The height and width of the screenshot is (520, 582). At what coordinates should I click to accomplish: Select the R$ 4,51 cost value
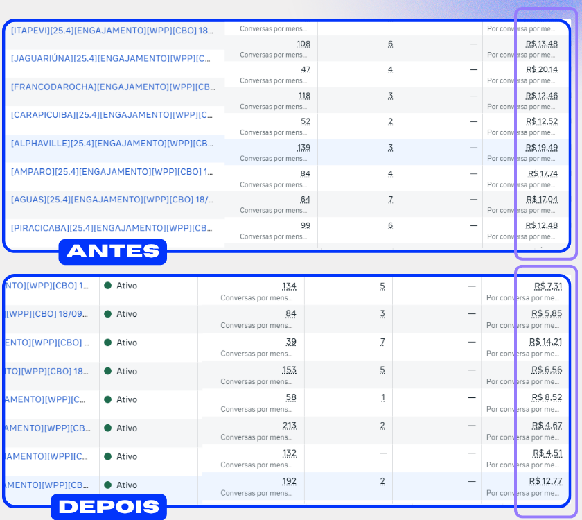[x=547, y=453]
